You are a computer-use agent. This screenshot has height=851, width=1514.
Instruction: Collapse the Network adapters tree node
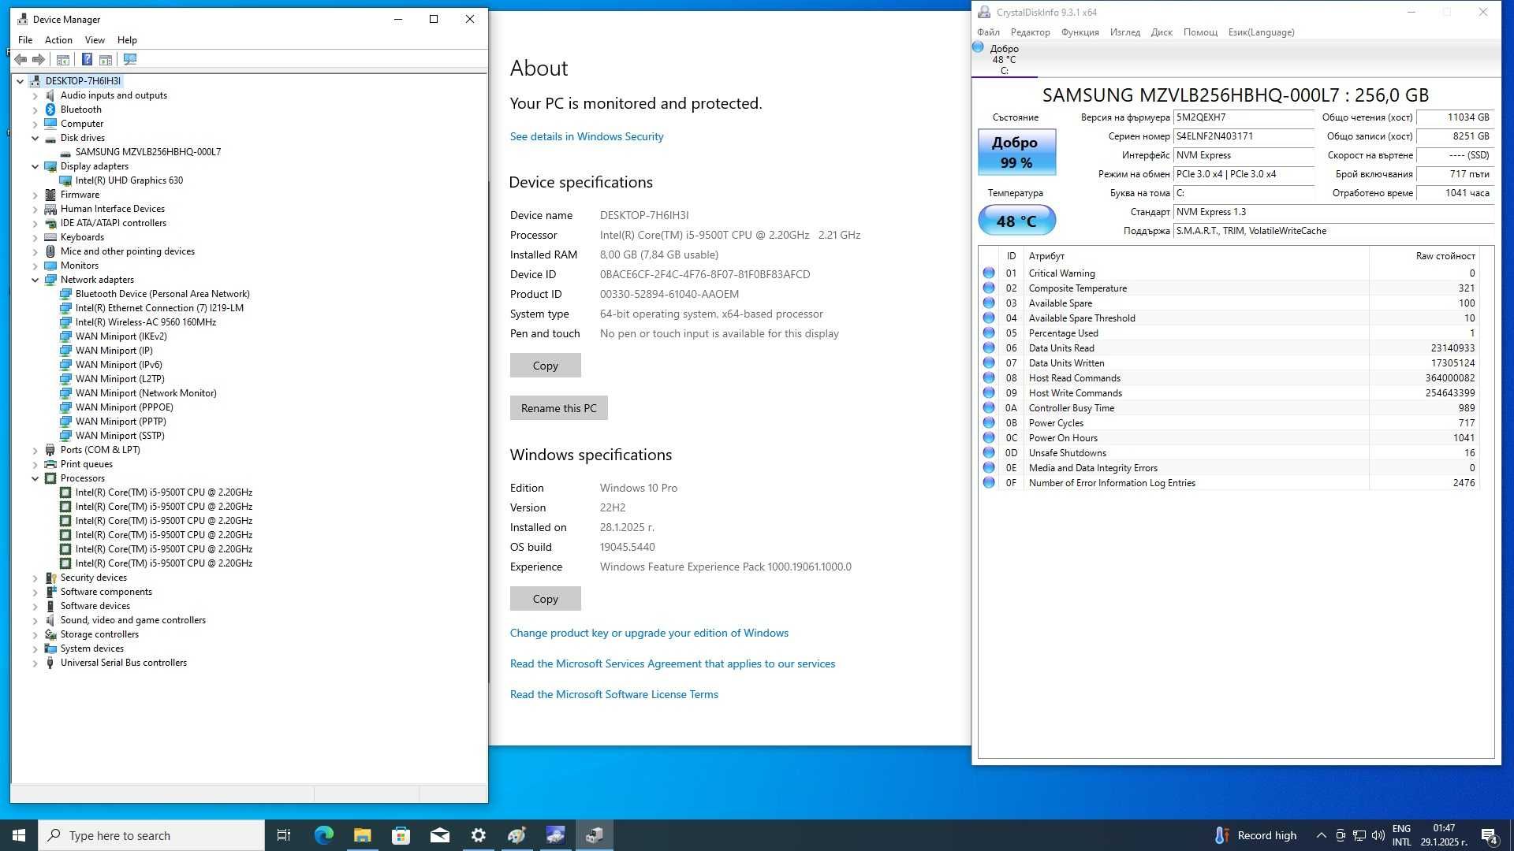pyautogui.click(x=35, y=280)
